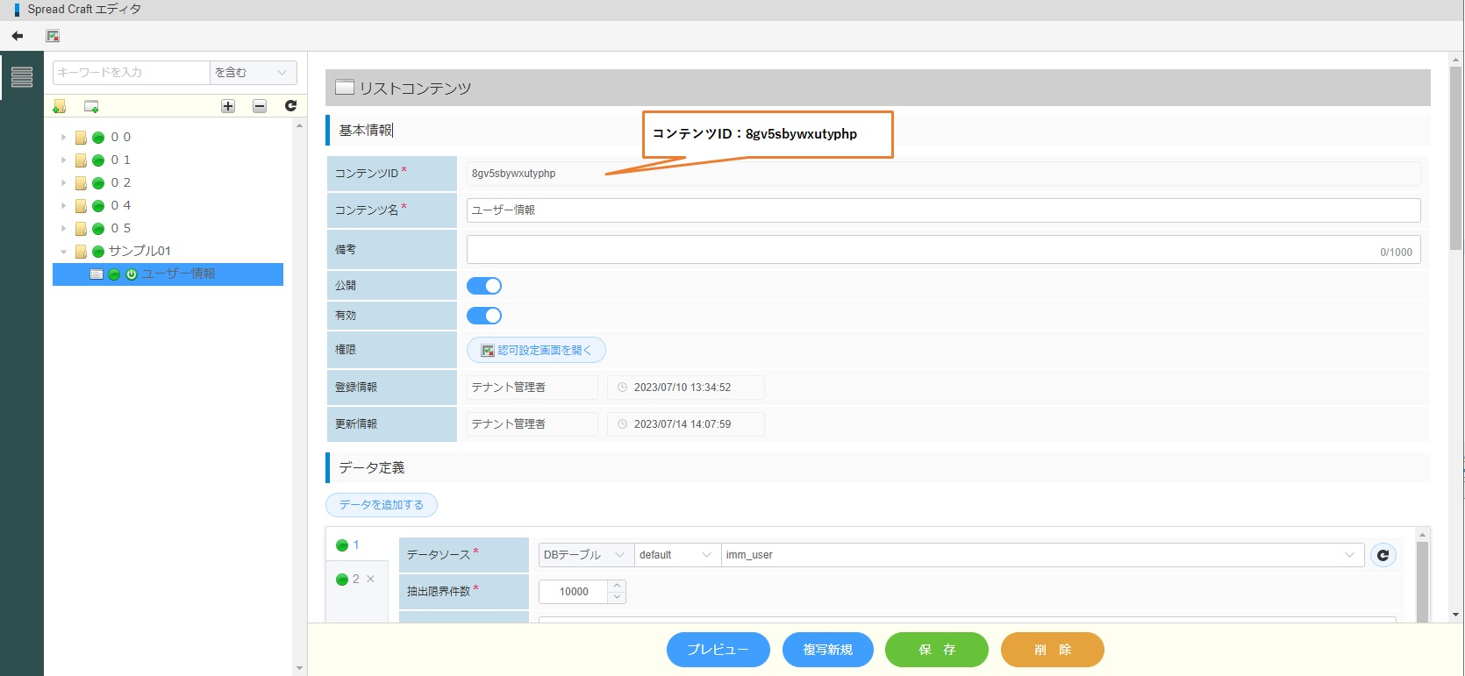Open the を含む search condition dropdown
The image size is (1465, 676).
(x=253, y=73)
